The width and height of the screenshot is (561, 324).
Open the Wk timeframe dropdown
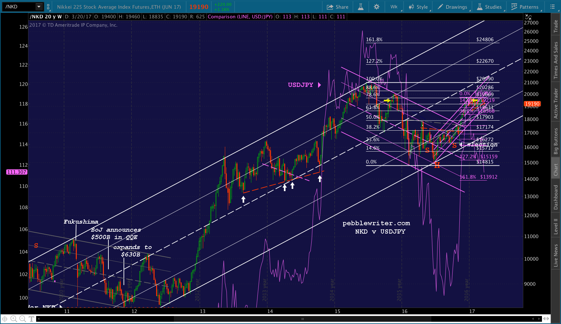[395, 7]
